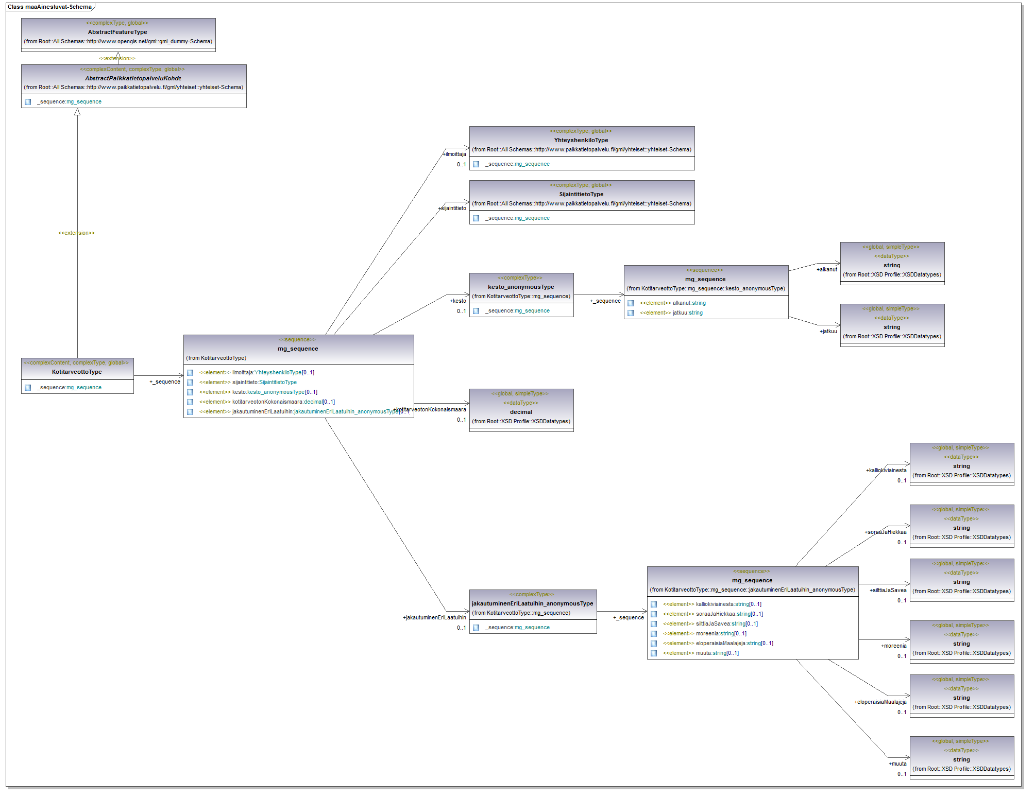Click icon beside moreenia:string element
This screenshot has width=1035, height=797.
[654, 634]
